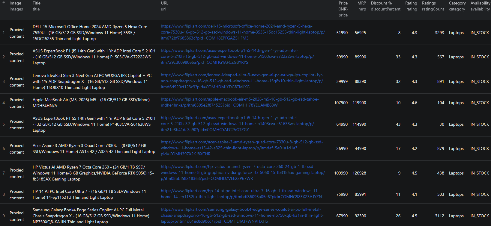Click rating count 3293
The image size is (491, 226).
[439, 33]
